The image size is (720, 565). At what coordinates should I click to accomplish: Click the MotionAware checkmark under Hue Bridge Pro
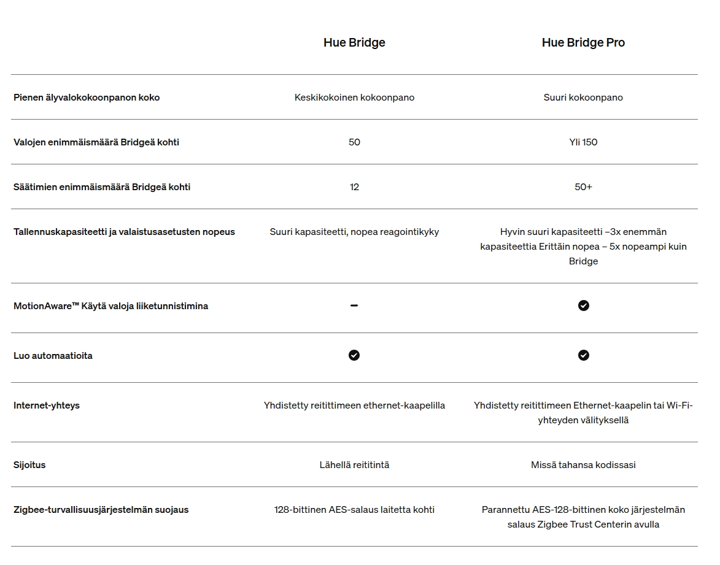(583, 306)
